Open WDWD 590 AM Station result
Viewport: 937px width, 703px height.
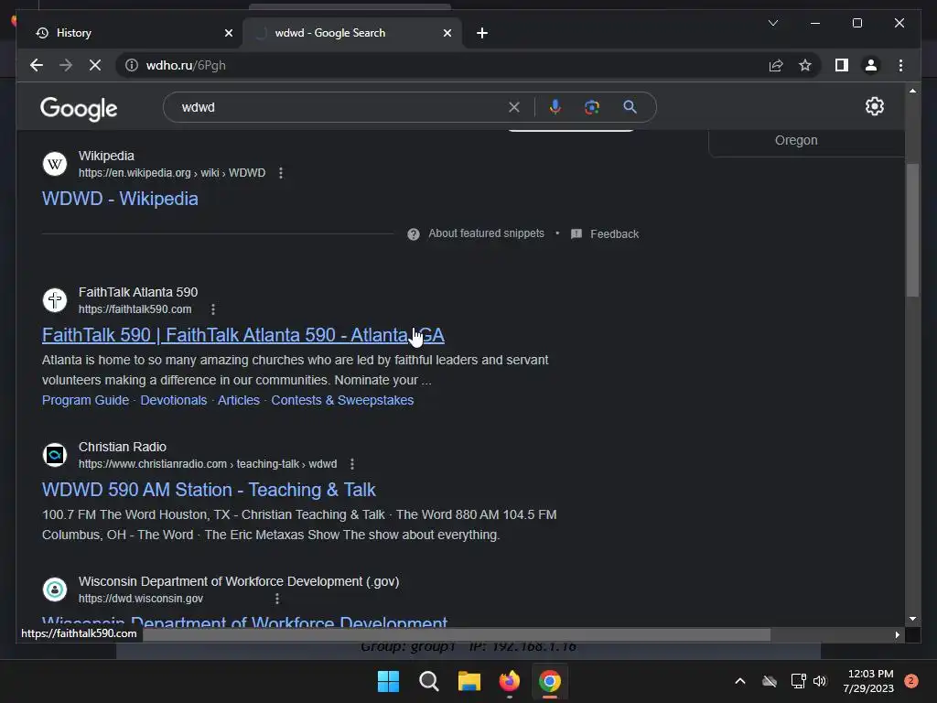[209, 490]
